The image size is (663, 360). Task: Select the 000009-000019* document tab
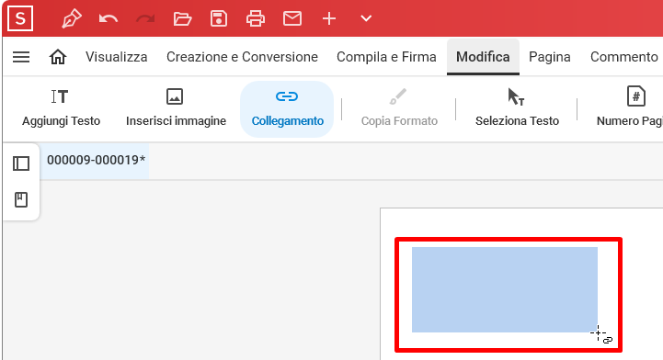[96, 161]
